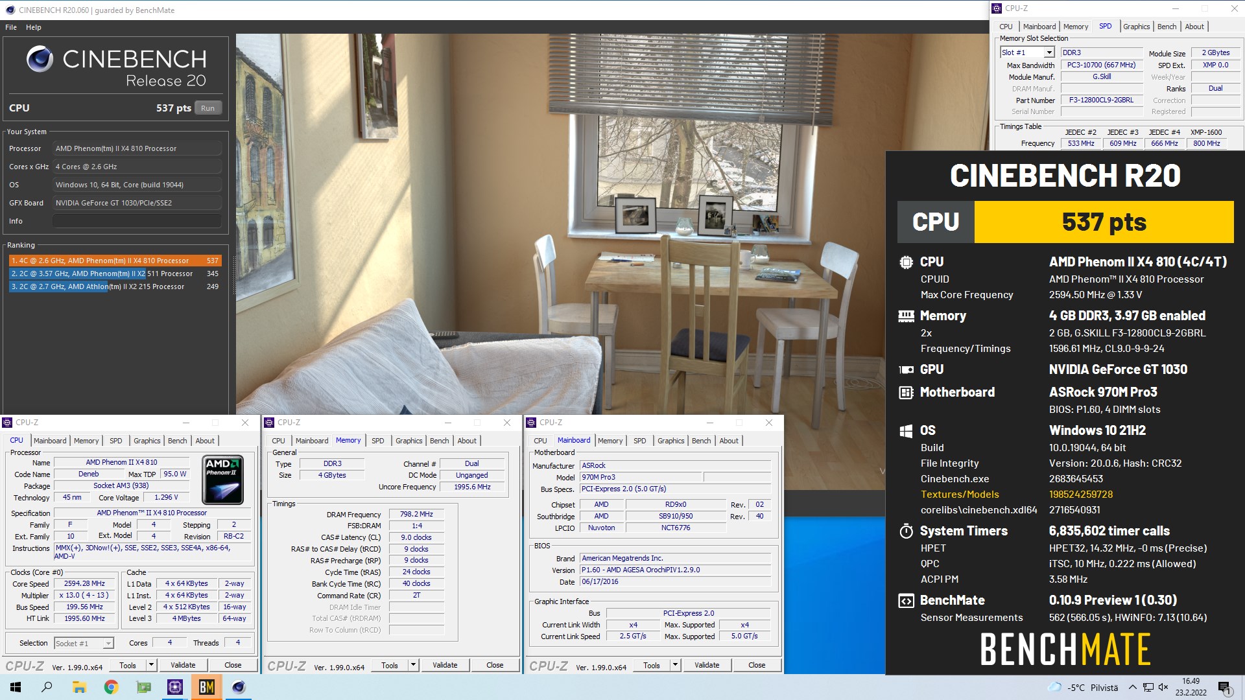Open Cinebench File menu

pos(11,27)
